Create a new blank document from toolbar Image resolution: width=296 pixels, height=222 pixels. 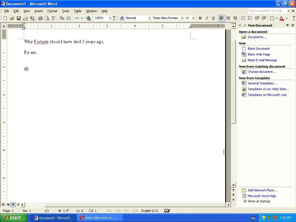click(5, 18)
